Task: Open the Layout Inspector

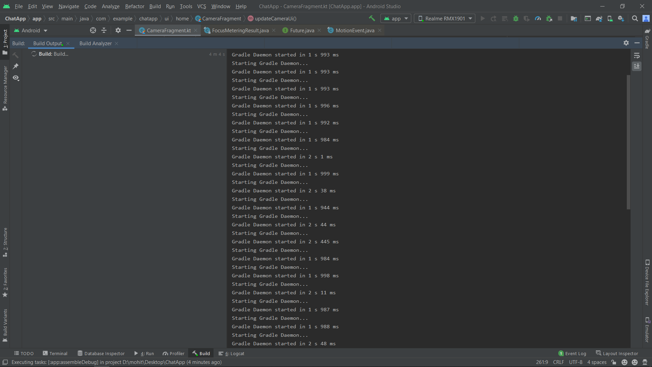Action: 617,353
